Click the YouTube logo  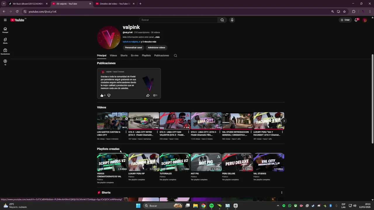click(18, 20)
